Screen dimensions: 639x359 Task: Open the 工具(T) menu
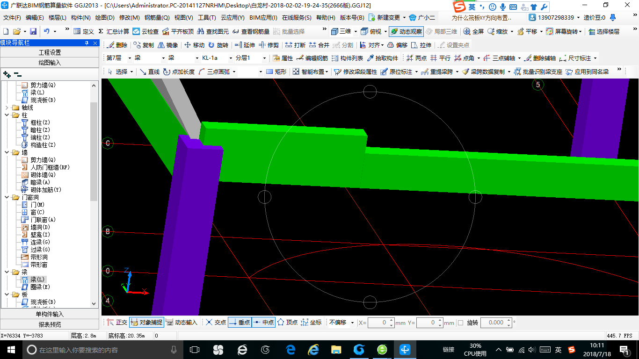(x=207, y=18)
